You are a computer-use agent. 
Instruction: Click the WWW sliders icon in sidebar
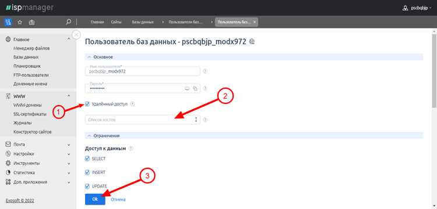pyautogui.click(x=8, y=96)
